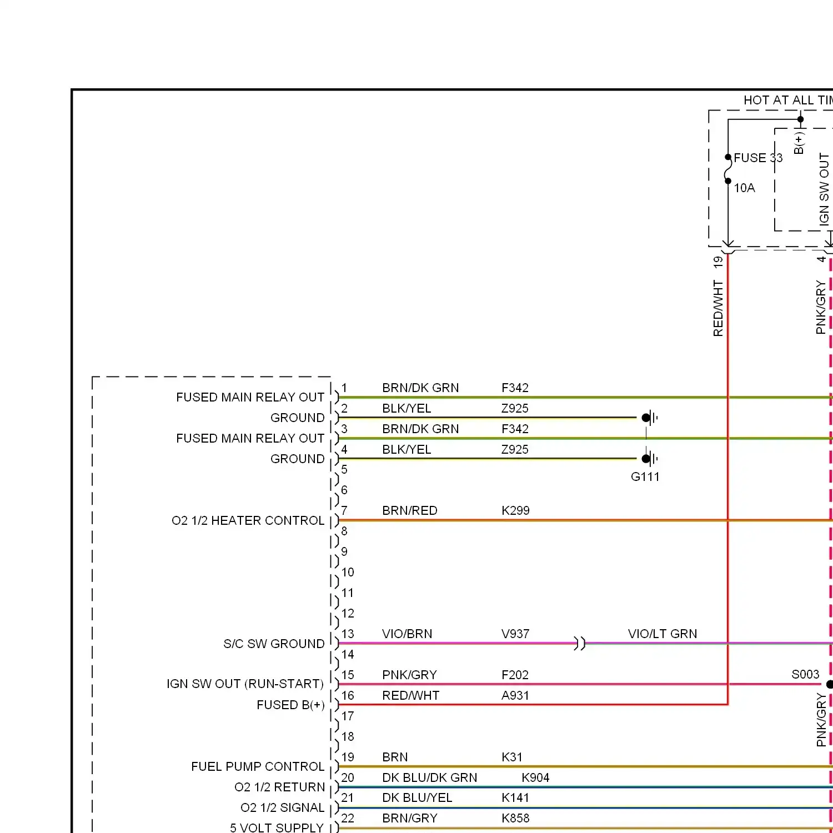The image size is (833, 833).
Task: Select circuit code F342 on pin 3
Action: pos(515,429)
